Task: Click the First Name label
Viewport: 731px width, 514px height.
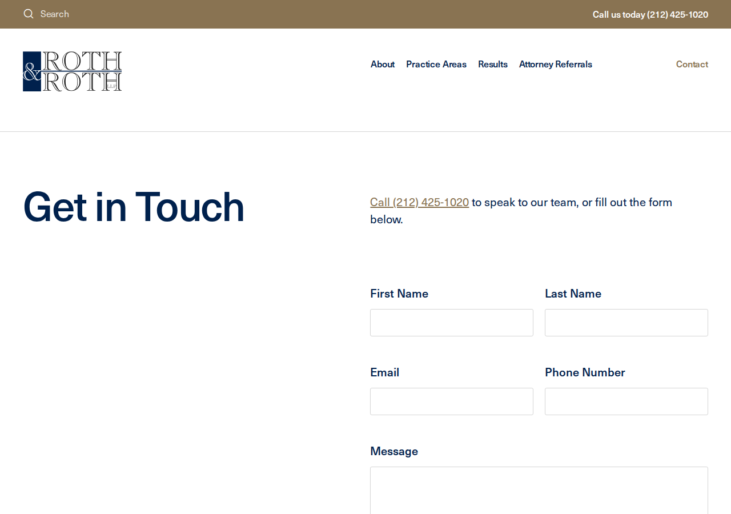Action: (399, 294)
